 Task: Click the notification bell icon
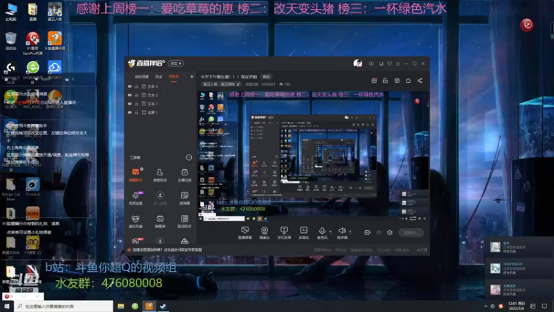[408, 80]
